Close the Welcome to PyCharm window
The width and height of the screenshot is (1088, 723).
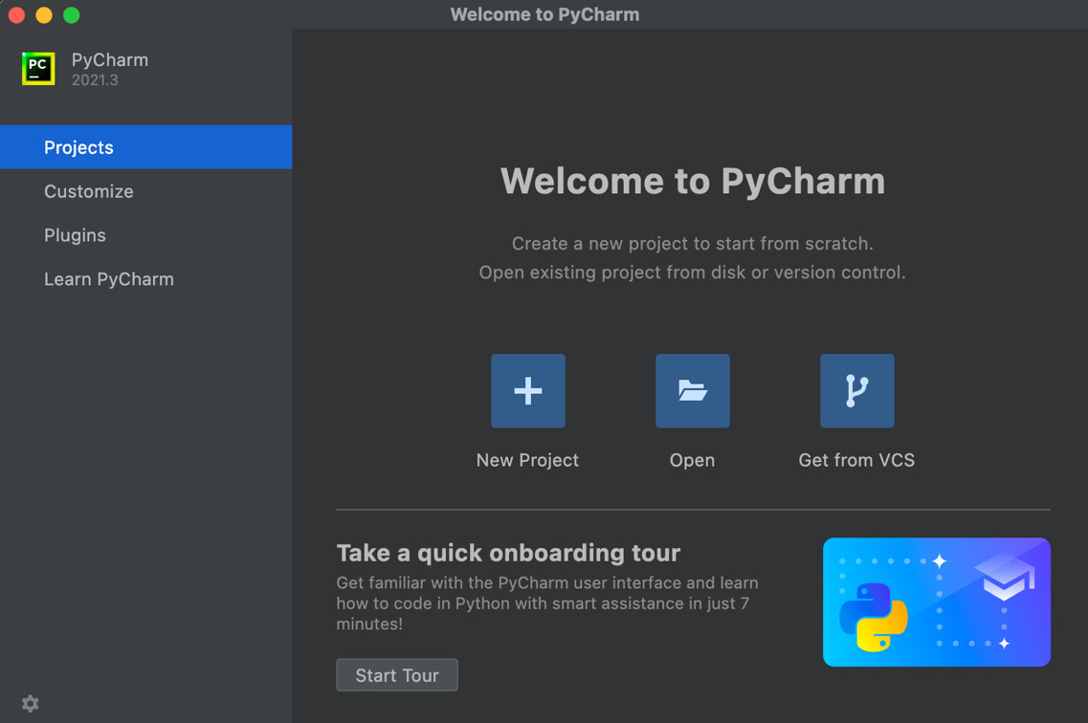tap(16, 14)
